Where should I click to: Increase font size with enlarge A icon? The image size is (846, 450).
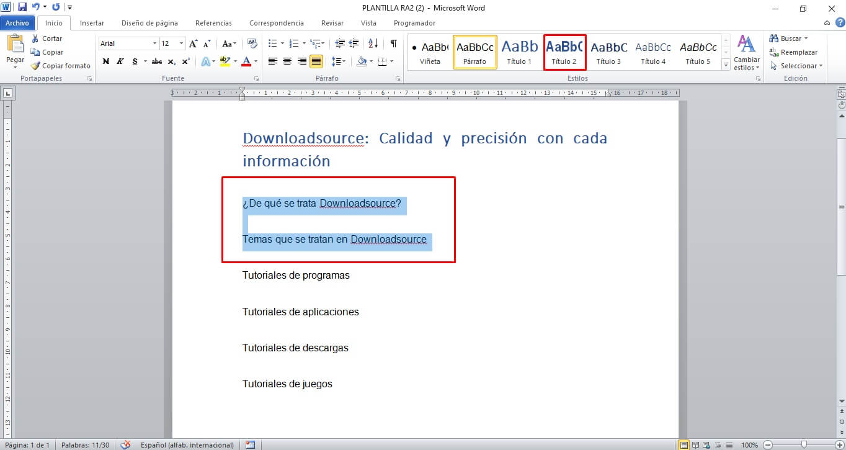(194, 44)
